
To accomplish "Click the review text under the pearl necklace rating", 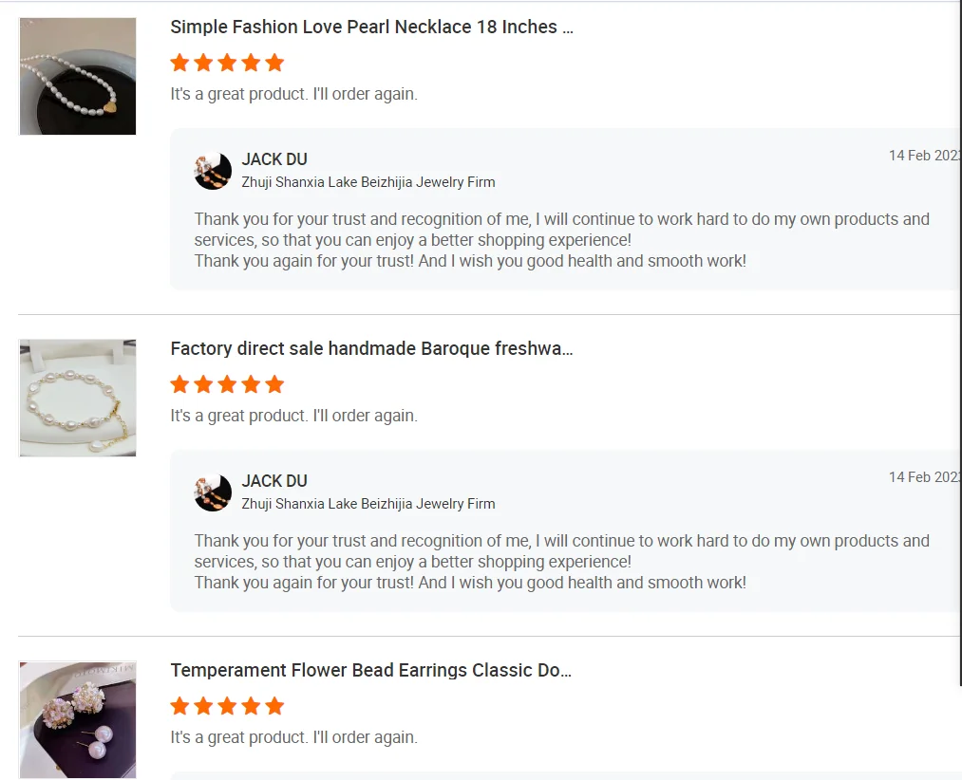I will point(293,94).
